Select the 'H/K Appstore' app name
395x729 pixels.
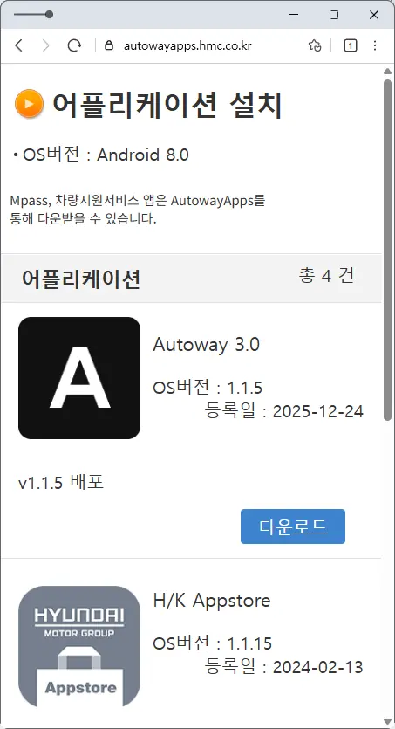coord(212,600)
